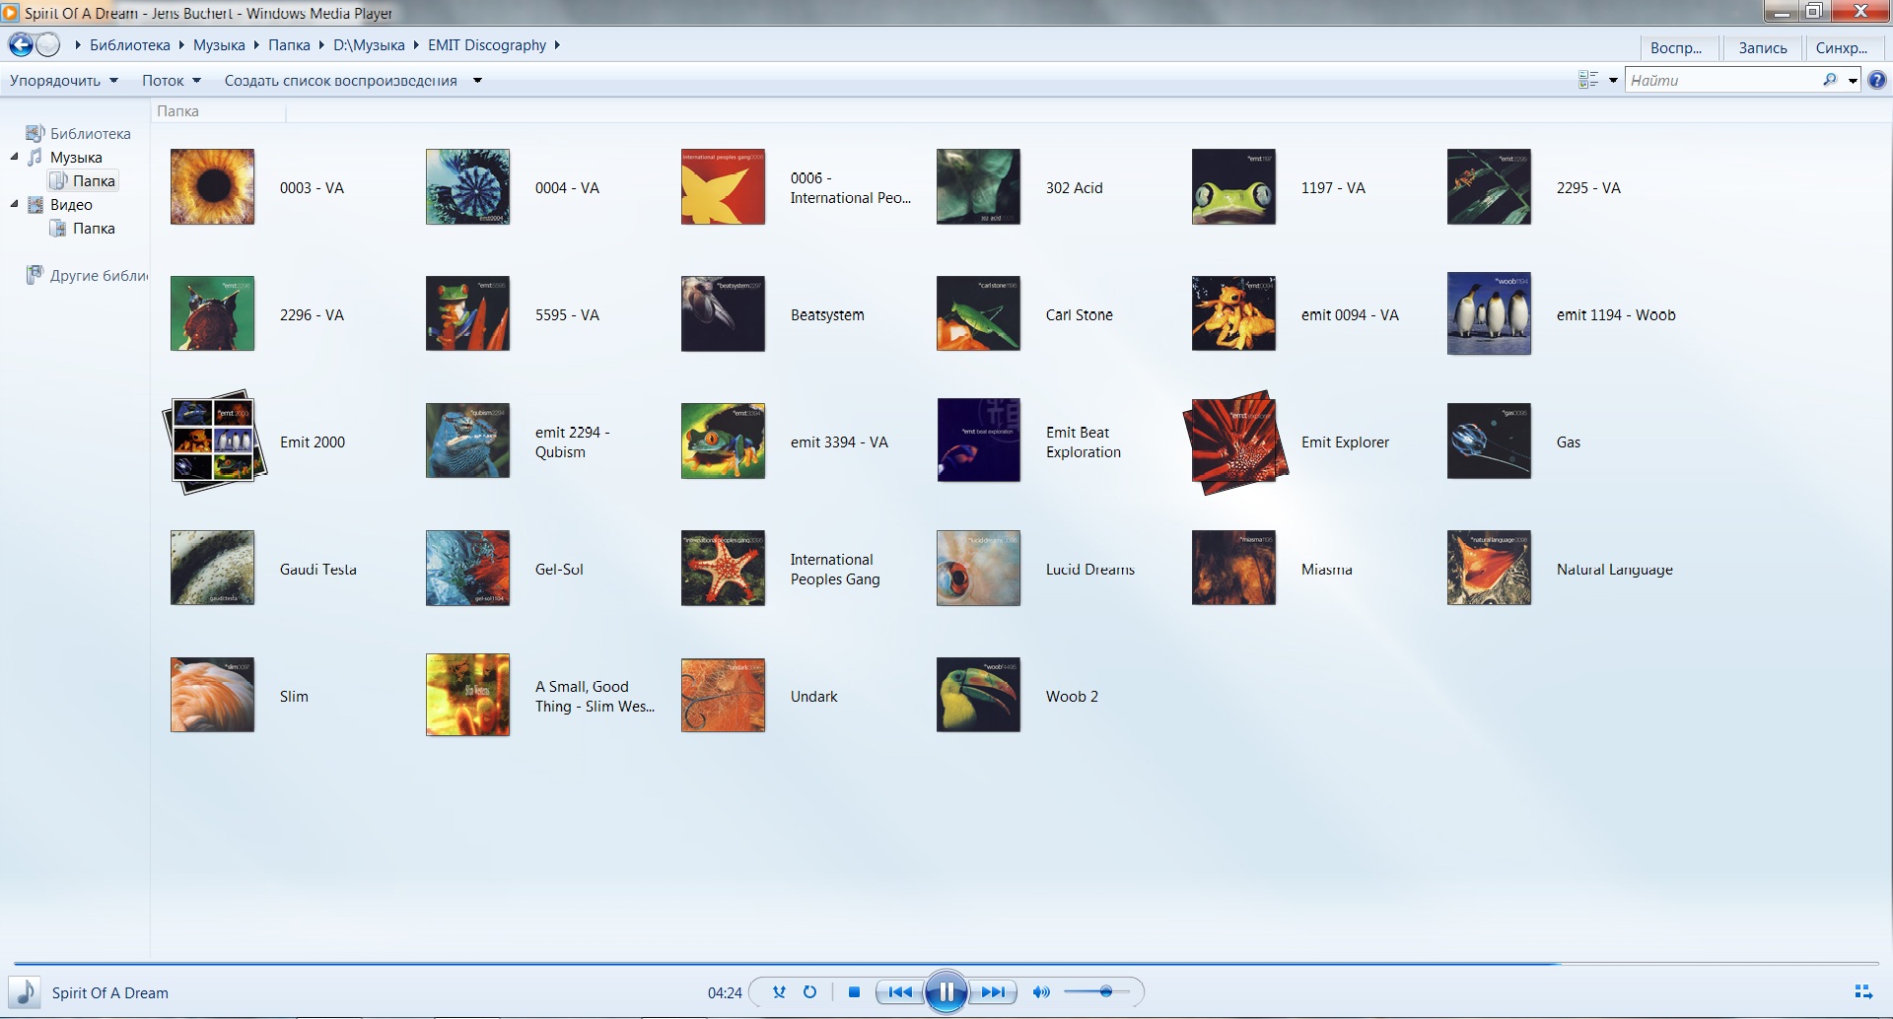This screenshot has width=1893, height=1019.
Task: Toggle repeat mode
Action: tap(809, 992)
